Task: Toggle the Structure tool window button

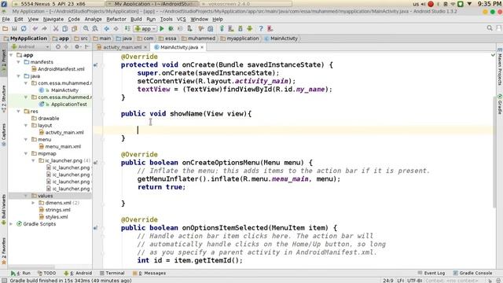Action: 3,98
